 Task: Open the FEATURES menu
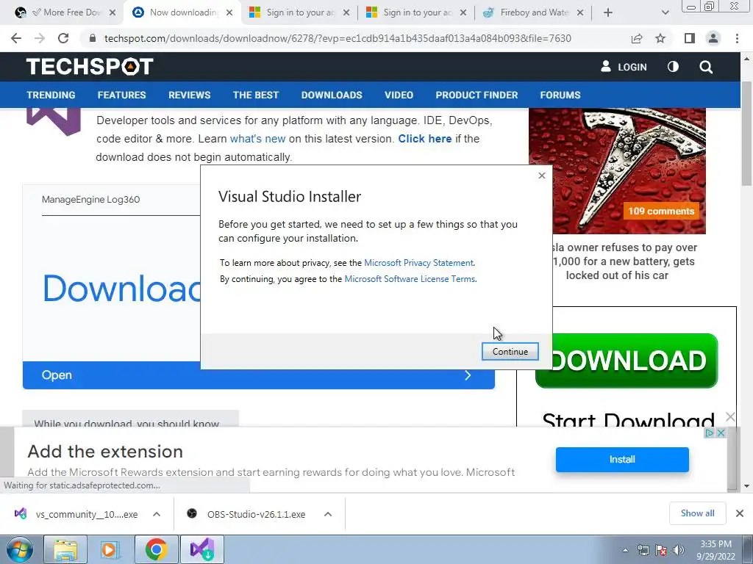click(x=121, y=95)
